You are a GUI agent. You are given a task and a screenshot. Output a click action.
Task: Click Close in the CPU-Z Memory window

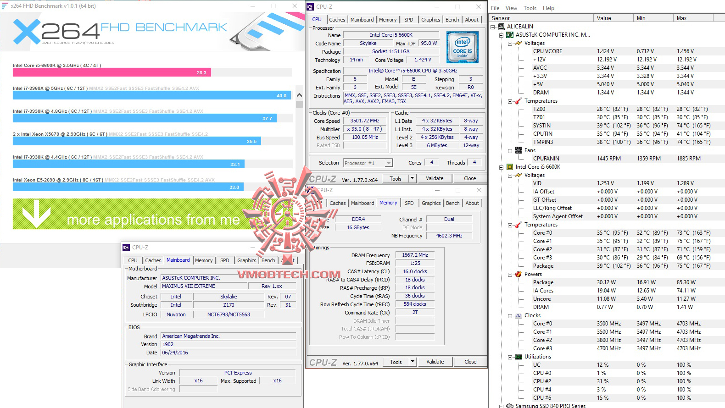click(470, 362)
